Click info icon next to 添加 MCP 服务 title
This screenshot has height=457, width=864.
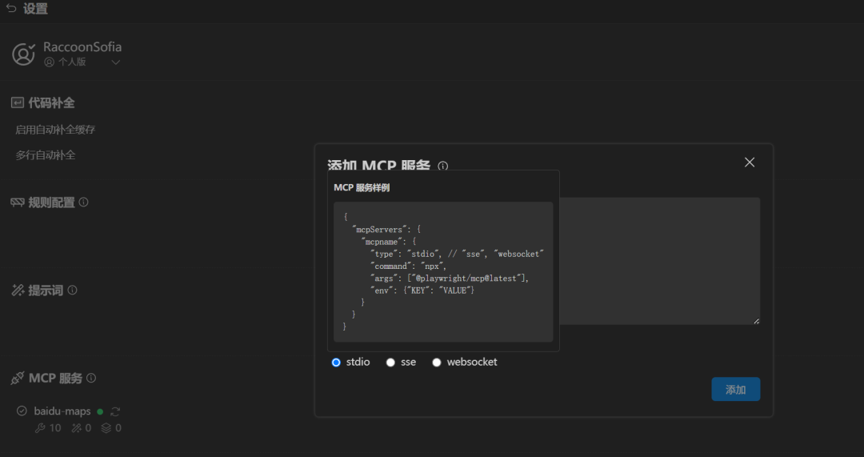[x=442, y=166]
